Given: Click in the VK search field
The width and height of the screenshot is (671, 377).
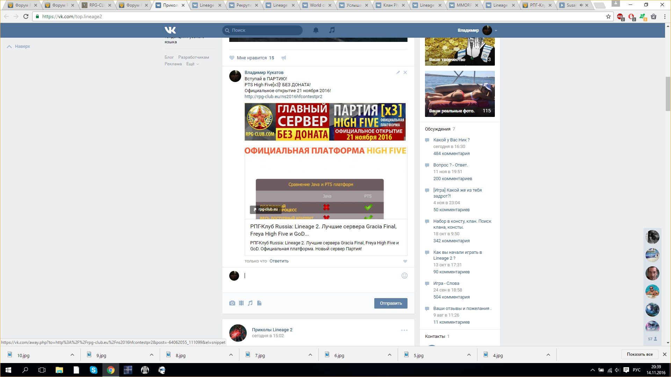Looking at the screenshot, I should click(262, 30).
